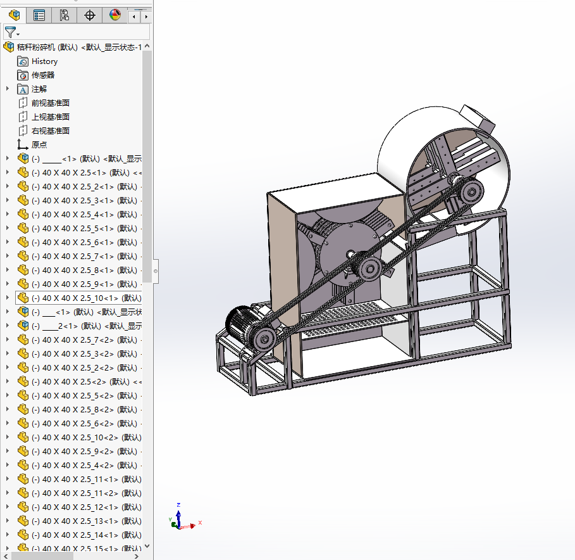Expand the 40 X 40 X 2.5_10<1> part
This screenshot has width=575, height=560.
tap(8, 298)
